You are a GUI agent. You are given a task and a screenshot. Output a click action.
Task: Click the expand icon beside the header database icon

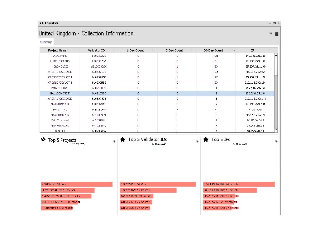tap(271, 33)
